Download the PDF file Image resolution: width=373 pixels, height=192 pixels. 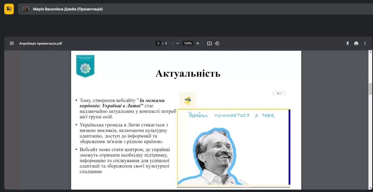click(348, 43)
